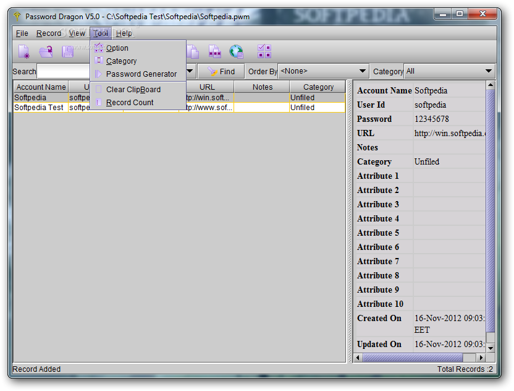Open the Help menu
Viewport: 514px width, 391px height.
tap(124, 33)
